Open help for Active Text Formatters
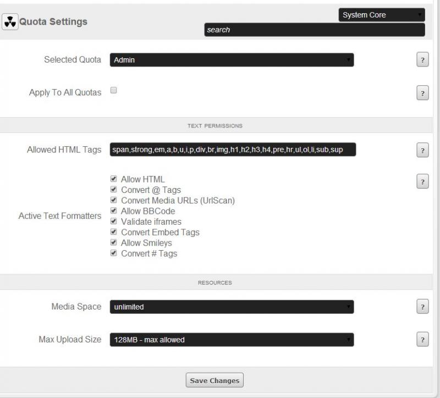 tap(422, 181)
